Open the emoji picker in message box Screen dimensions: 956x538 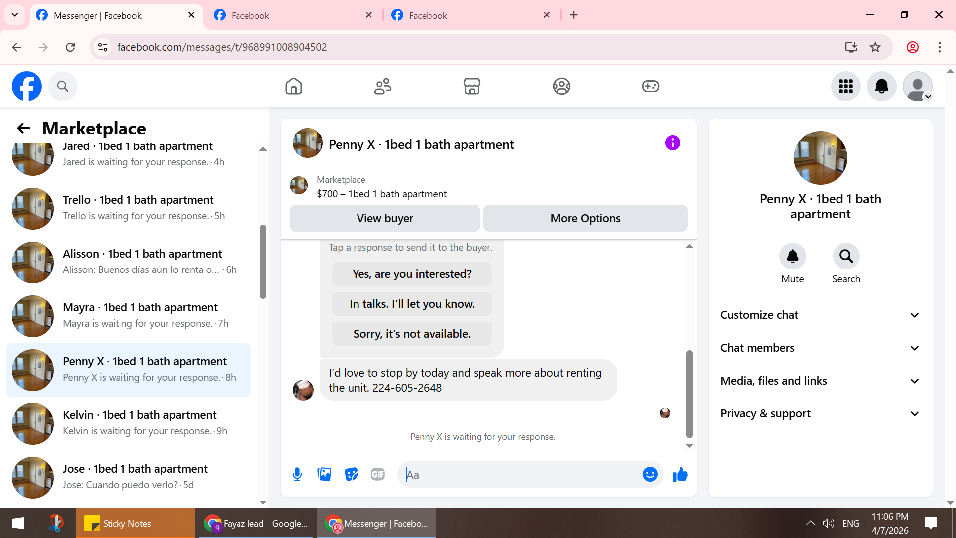650,475
